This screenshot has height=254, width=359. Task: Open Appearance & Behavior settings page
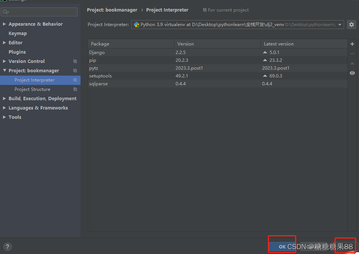pyautogui.click(x=35, y=24)
